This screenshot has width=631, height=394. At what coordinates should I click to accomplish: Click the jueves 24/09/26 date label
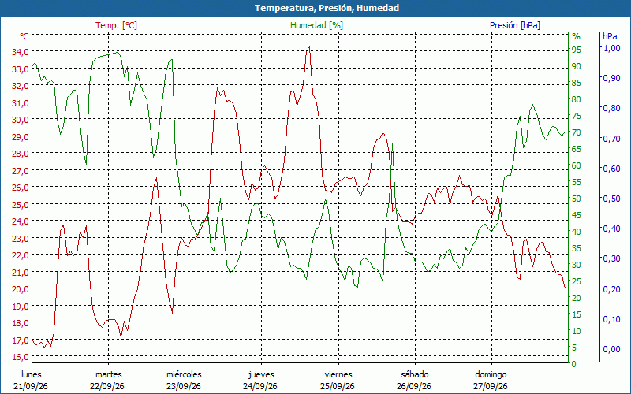261,381
